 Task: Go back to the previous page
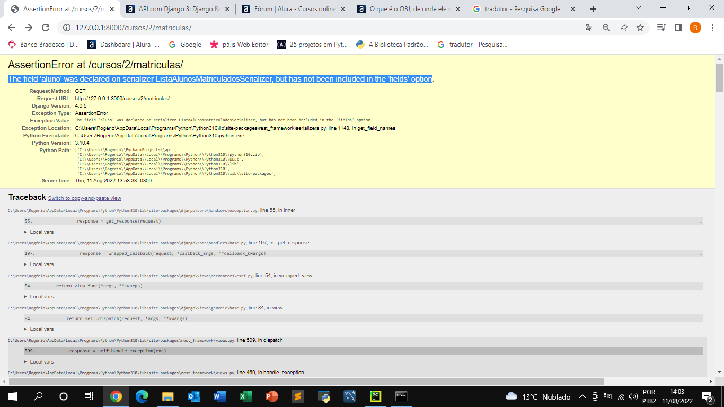tap(12, 28)
